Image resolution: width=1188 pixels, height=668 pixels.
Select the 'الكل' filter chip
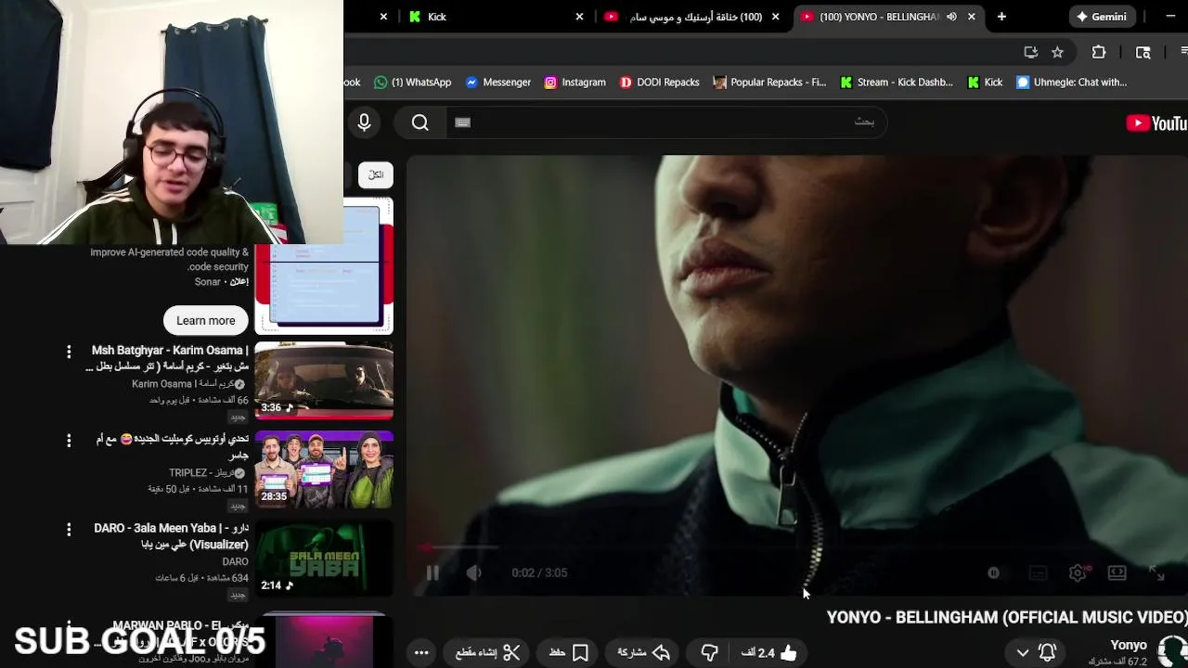pyautogui.click(x=376, y=174)
